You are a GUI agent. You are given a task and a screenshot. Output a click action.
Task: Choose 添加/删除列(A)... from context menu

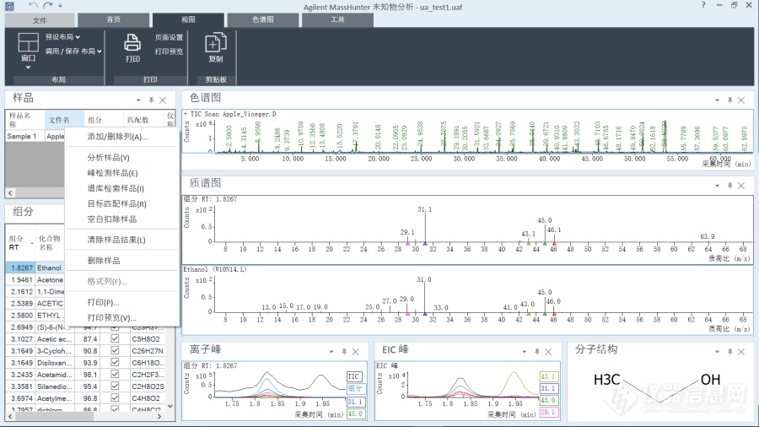click(x=122, y=137)
